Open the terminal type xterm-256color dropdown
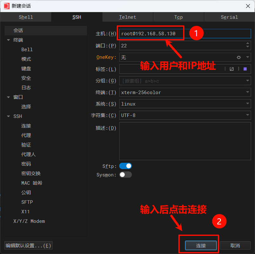The height and width of the screenshot is (254, 255). pyautogui.click(x=248, y=93)
